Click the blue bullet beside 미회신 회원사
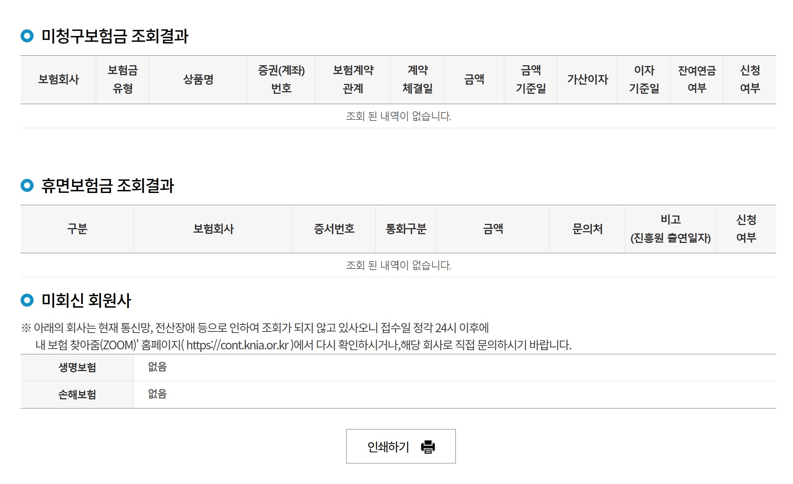 (x=27, y=300)
